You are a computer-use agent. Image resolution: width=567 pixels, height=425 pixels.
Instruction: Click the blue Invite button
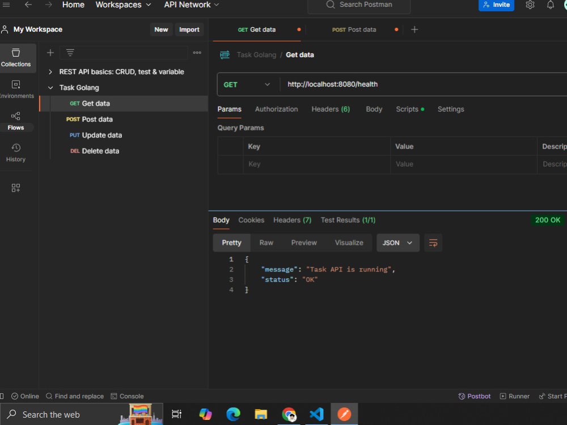pos(496,5)
